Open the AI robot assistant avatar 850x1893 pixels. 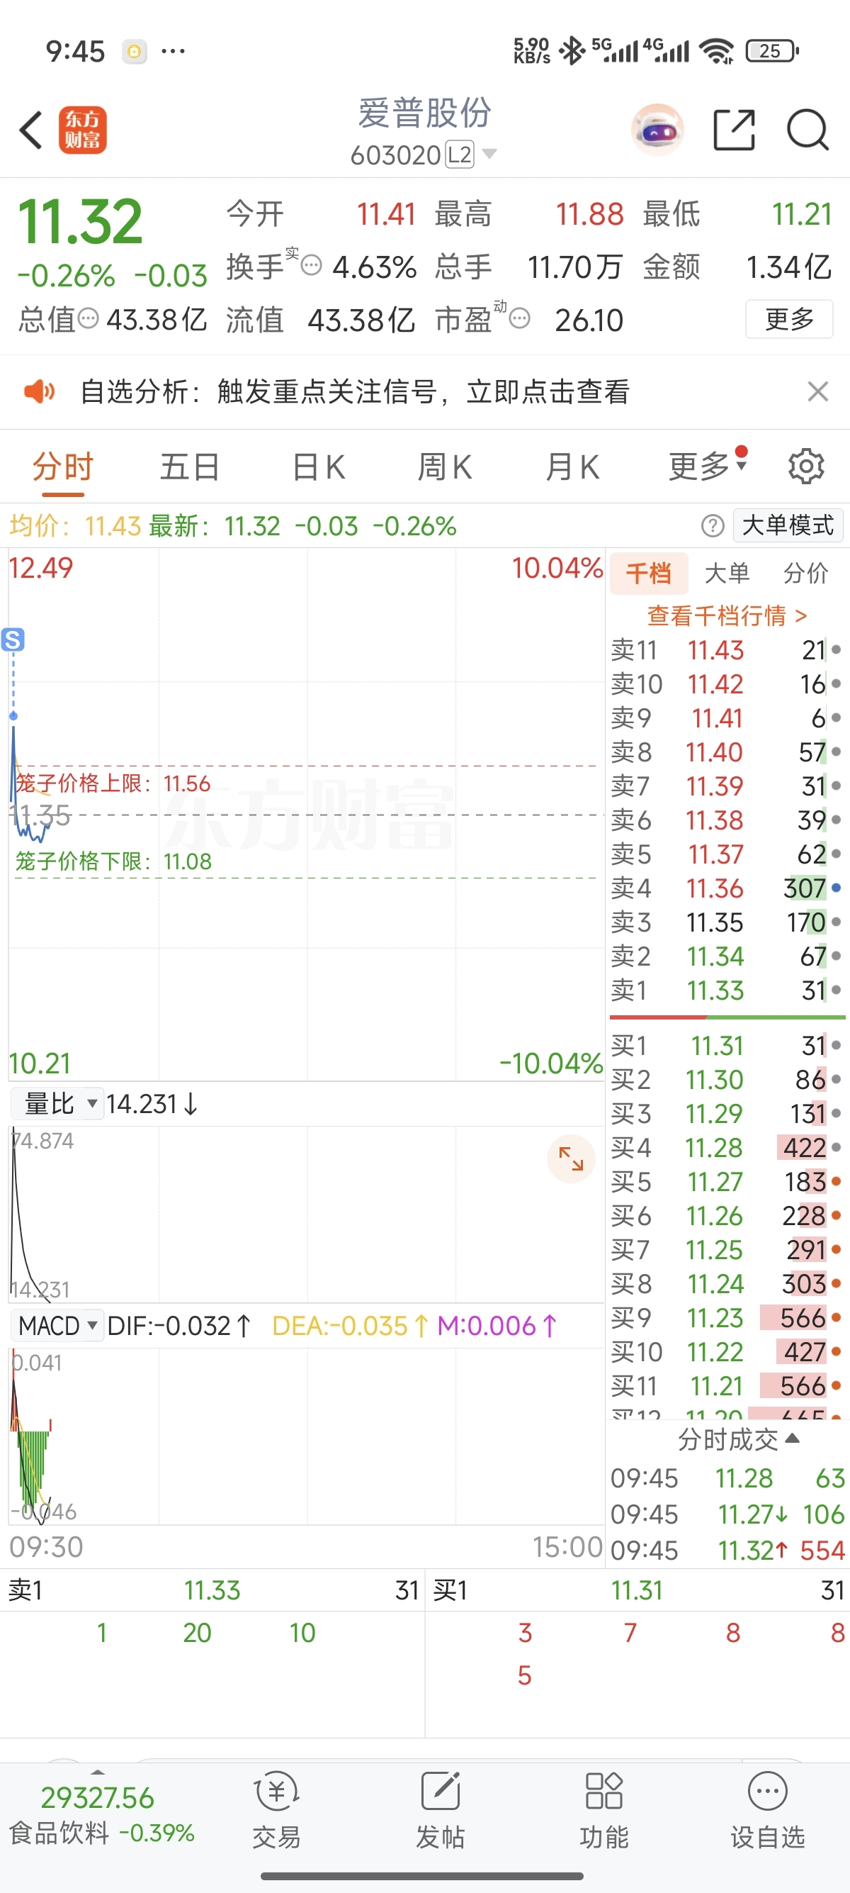(657, 130)
